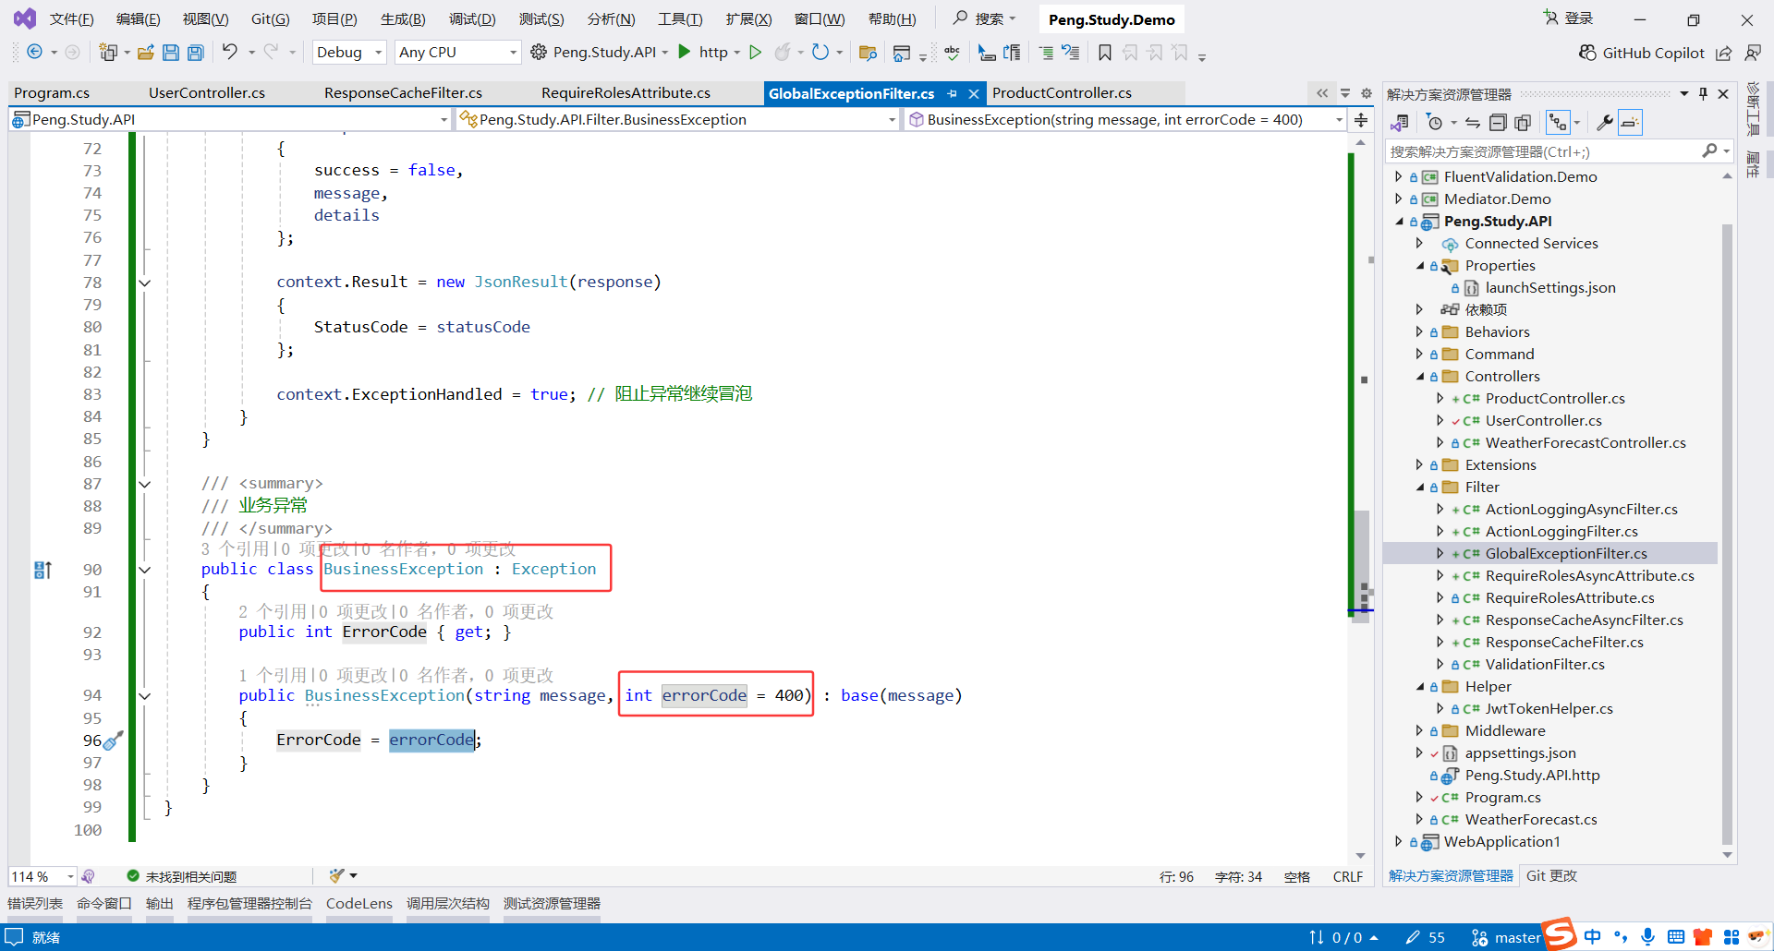Image resolution: width=1774 pixels, height=951 pixels.
Task: Click the restart/refresh circular arrow icon
Action: 820,53
